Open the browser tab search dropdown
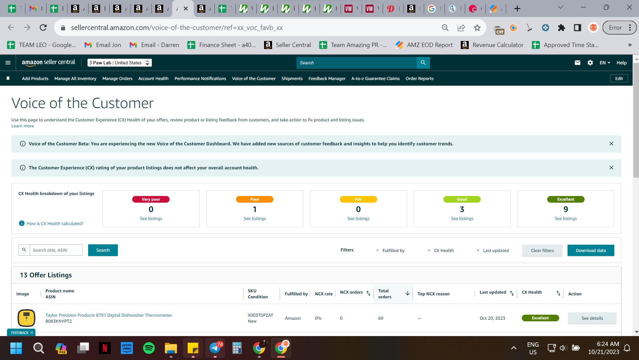Viewport: 639px width, 360px height. point(561,8)
